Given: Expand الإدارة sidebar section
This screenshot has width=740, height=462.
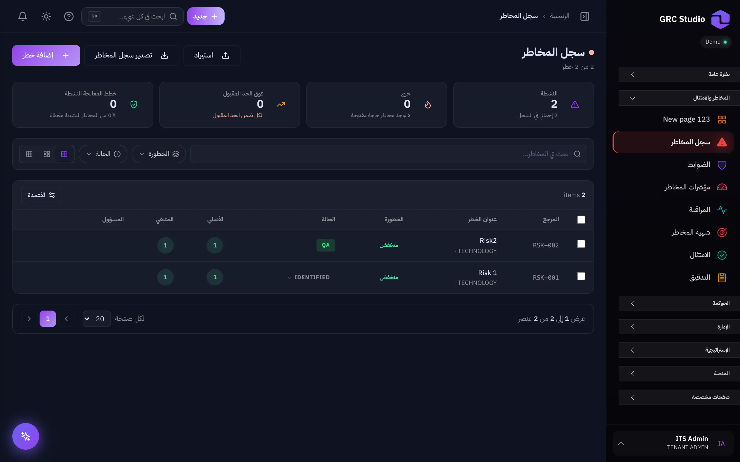Looking at the screenshot, I should tap(679, 327).
